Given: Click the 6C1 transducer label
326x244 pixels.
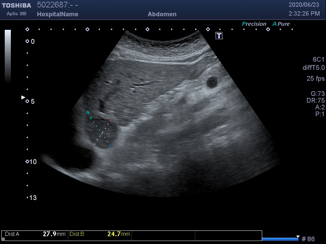Looking at the screenshot, I should click(x=319, y=59).
